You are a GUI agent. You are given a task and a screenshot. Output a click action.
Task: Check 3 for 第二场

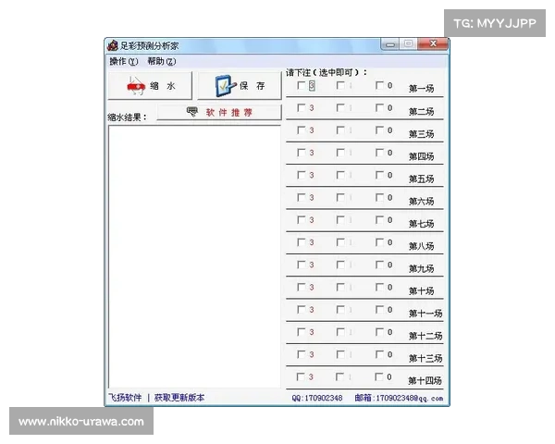[x=302, y=107]
